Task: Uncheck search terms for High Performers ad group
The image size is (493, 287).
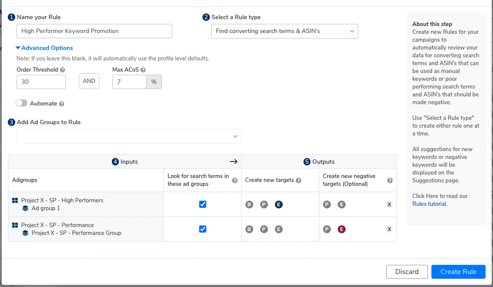Action: [202, 205]
